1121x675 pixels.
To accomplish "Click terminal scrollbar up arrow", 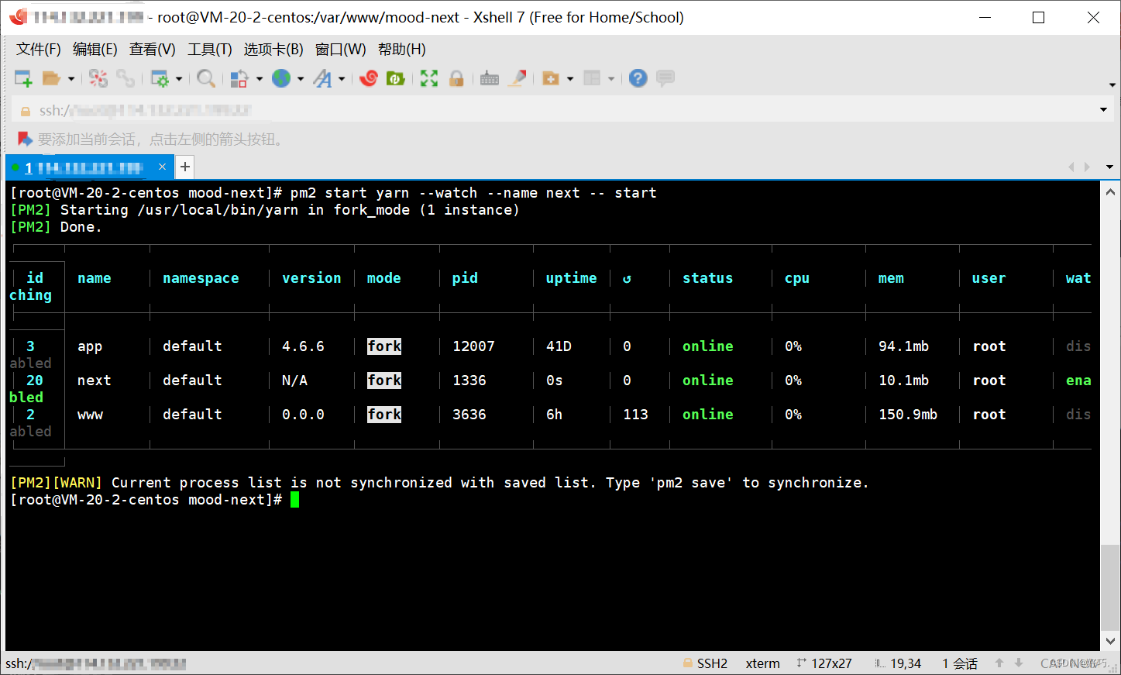I will pyautogui.click(x=1110, y=192).
